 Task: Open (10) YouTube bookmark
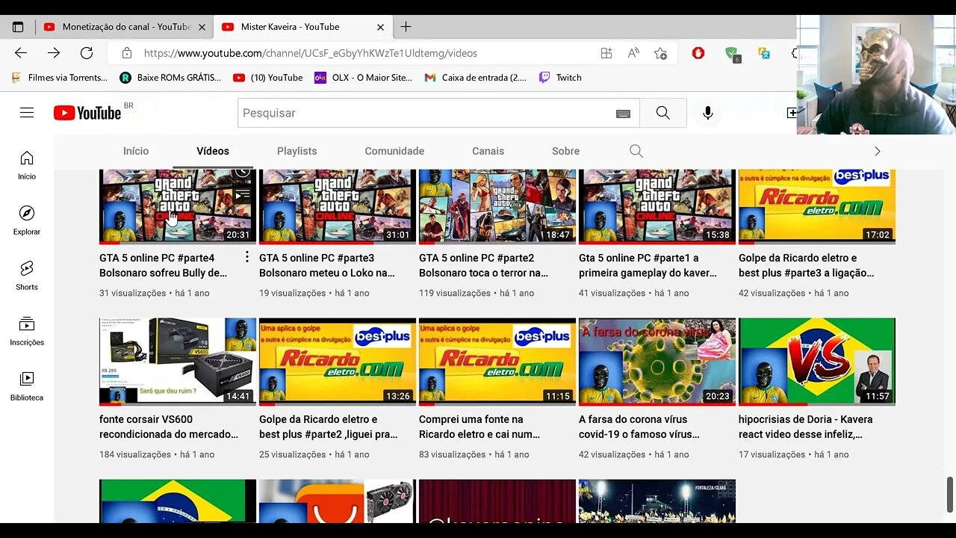coord(268,78)
